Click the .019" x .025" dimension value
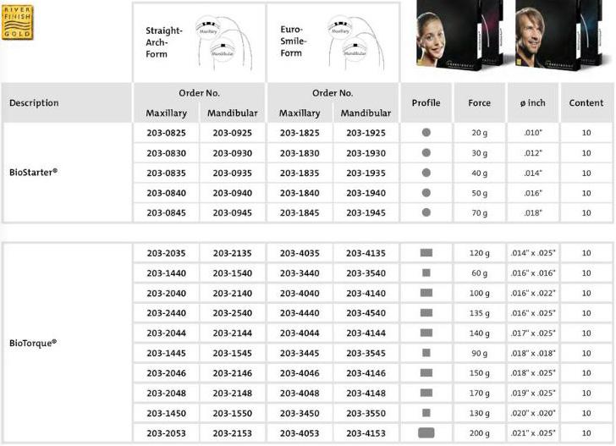 click(533, 393)
